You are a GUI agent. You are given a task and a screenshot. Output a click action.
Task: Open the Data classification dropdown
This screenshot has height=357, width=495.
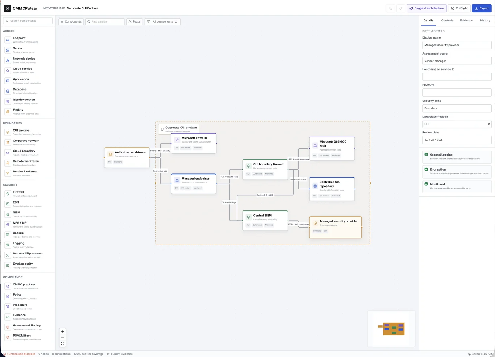click(x=457, y=124)
